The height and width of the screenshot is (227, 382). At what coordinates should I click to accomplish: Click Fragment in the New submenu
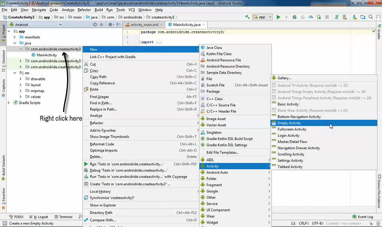pos(235,185)
